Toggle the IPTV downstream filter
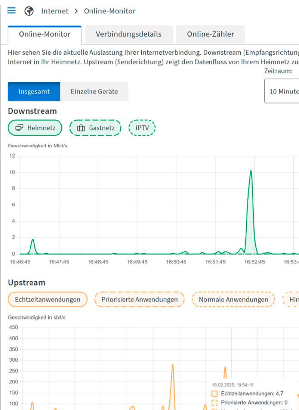 coord(142,128)
